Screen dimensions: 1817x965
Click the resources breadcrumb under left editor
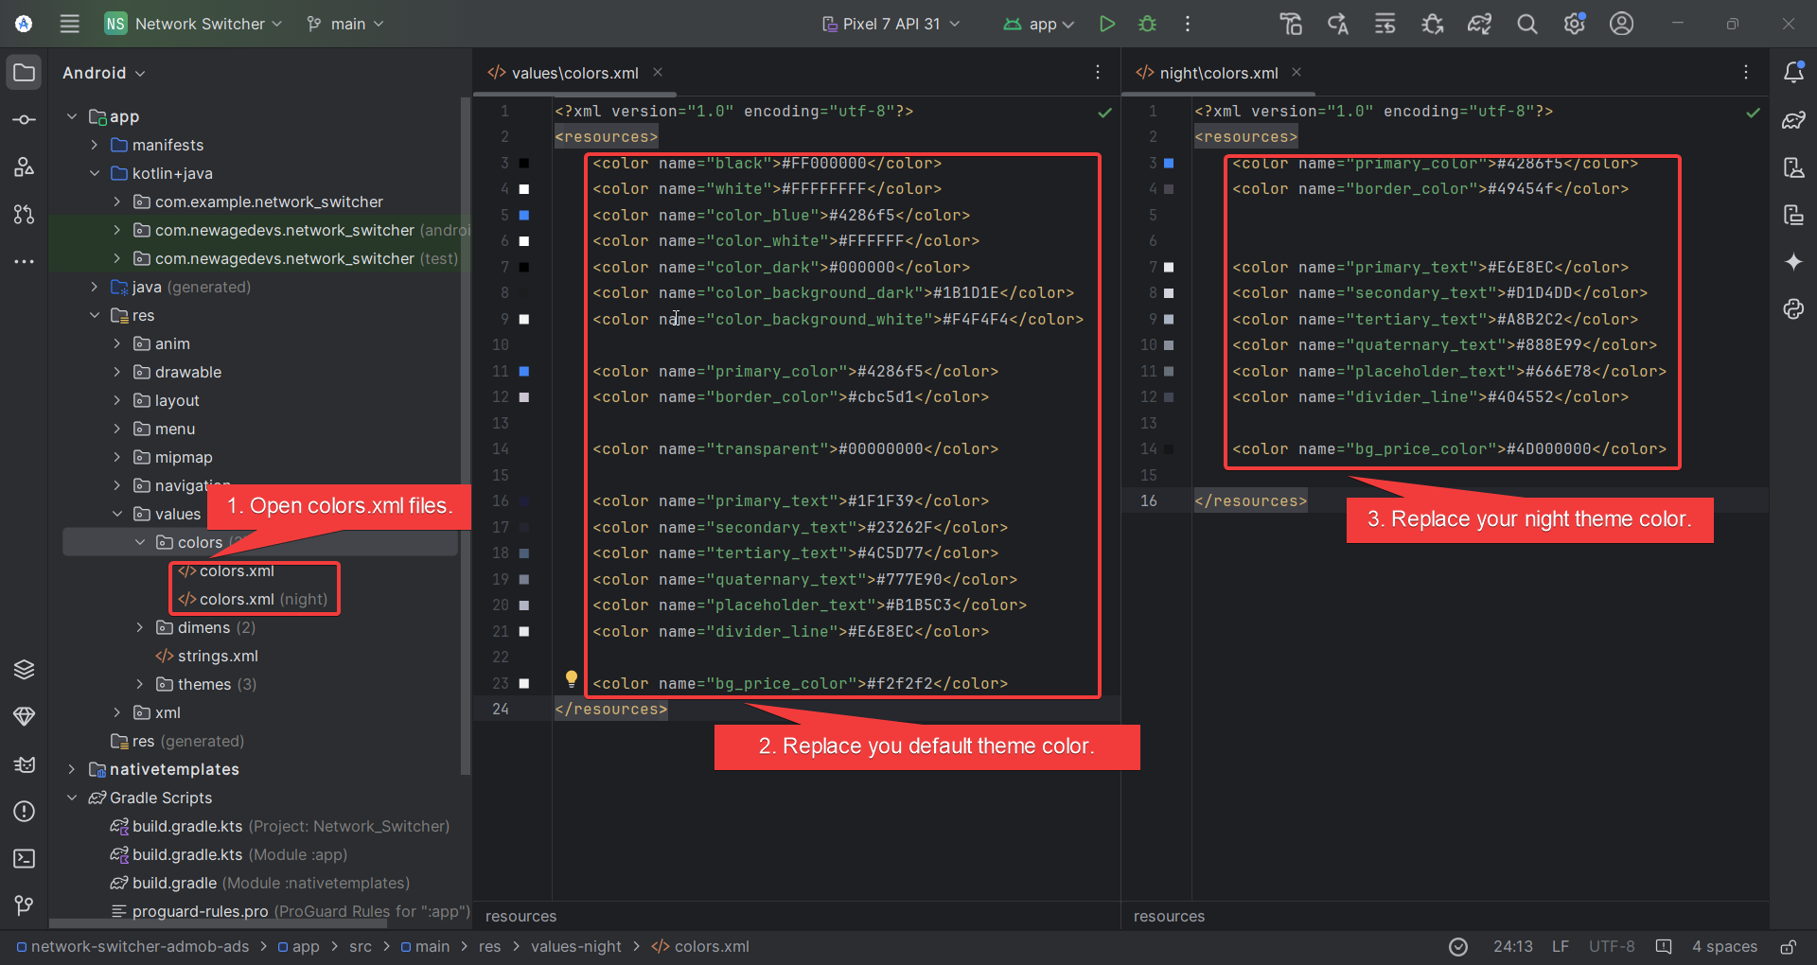520,916
